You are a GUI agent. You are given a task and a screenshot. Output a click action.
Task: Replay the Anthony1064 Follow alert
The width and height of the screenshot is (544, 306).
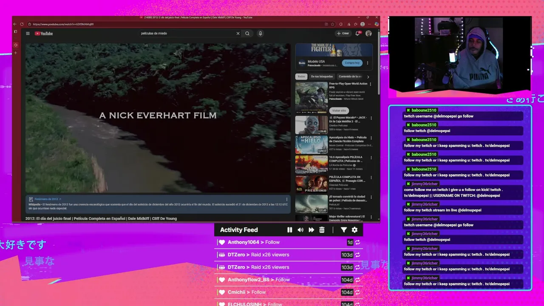pos(358,242)
